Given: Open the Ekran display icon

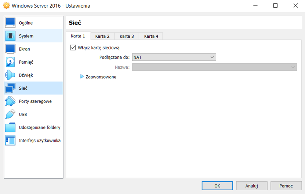Looking at the screenshot, I should coord(10,49).
